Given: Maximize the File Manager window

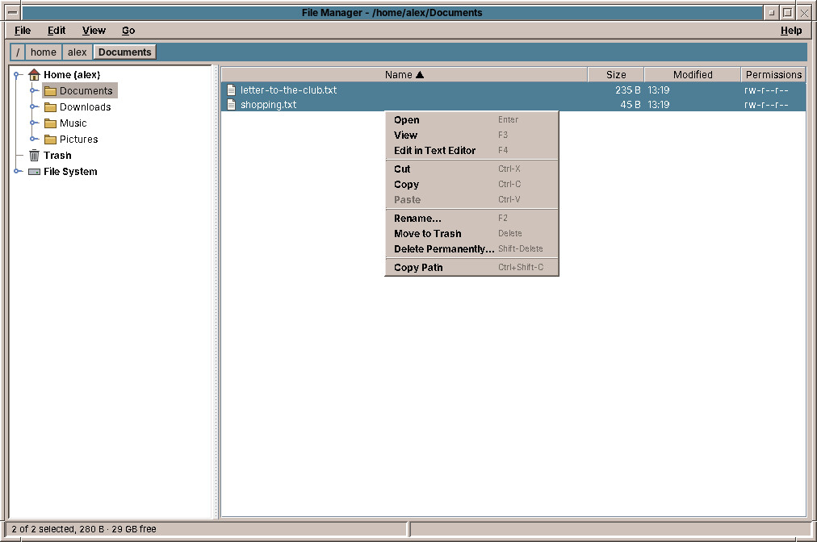Looking at the screenshot, I should [788, 12].
